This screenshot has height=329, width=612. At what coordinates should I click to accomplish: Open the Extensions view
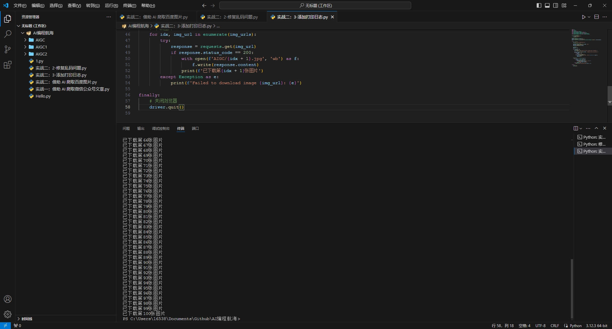[8, 65]
